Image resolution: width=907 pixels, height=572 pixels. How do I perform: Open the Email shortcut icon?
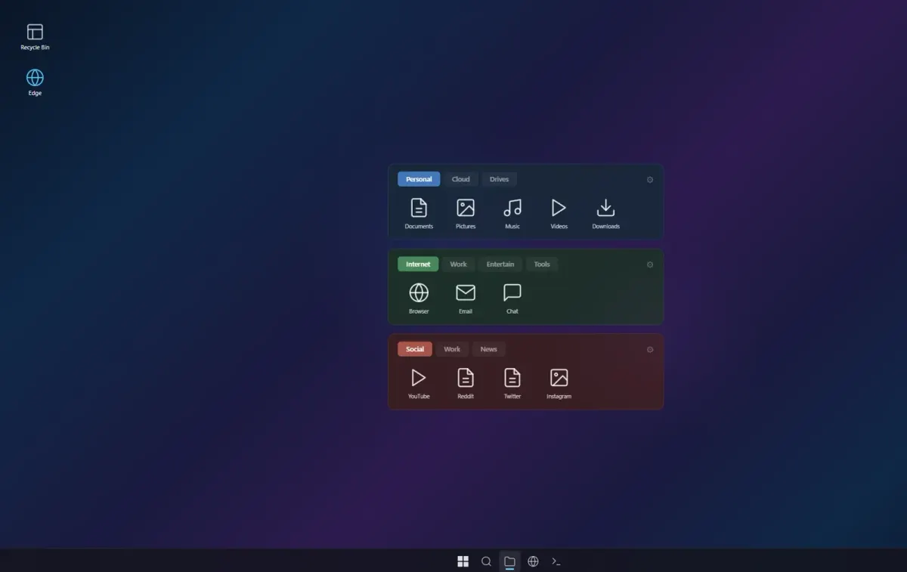point(466,298)
